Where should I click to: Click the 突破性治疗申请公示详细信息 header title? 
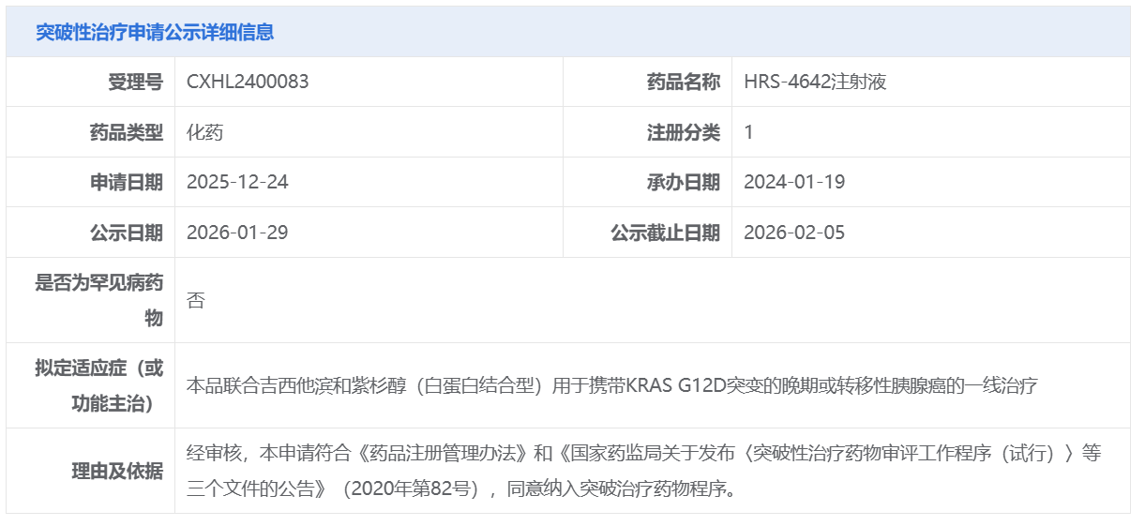click(155, 32)
